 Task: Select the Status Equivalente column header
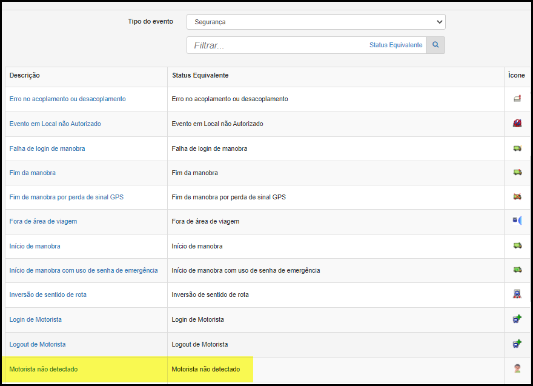coord(200,75)
